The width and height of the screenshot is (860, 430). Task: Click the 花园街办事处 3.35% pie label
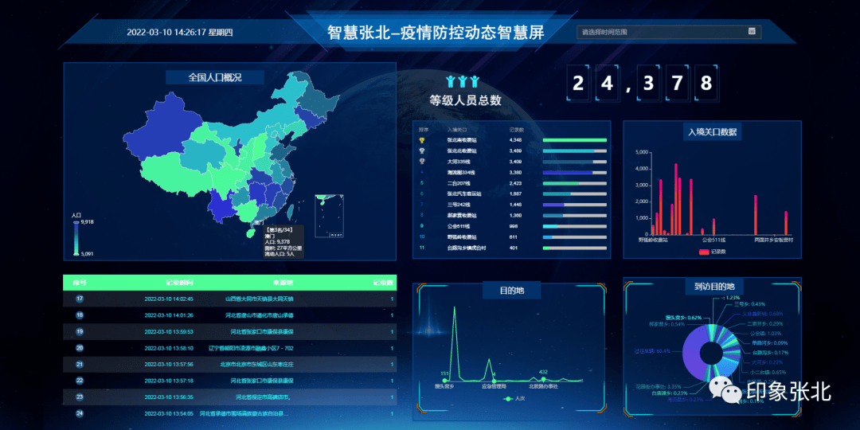[x=657, y=386]
